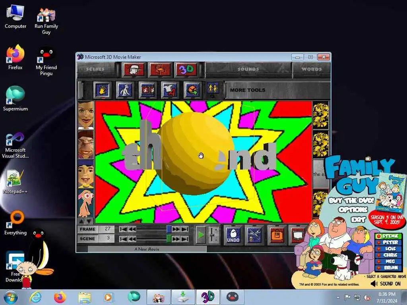The height and width of the screenshot is (305, 407).
Task: Open the Props chair icon
Action: click(x=160, y=69)
